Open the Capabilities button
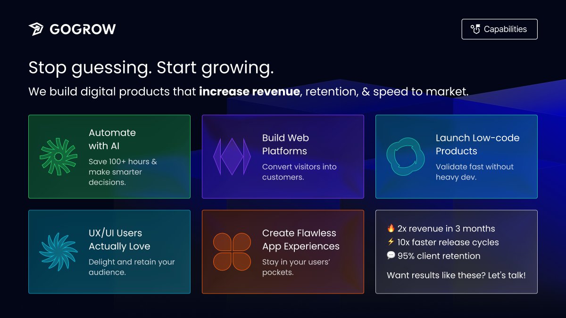The width and height of the screenshot is (566, 318). tap(499, 29)
